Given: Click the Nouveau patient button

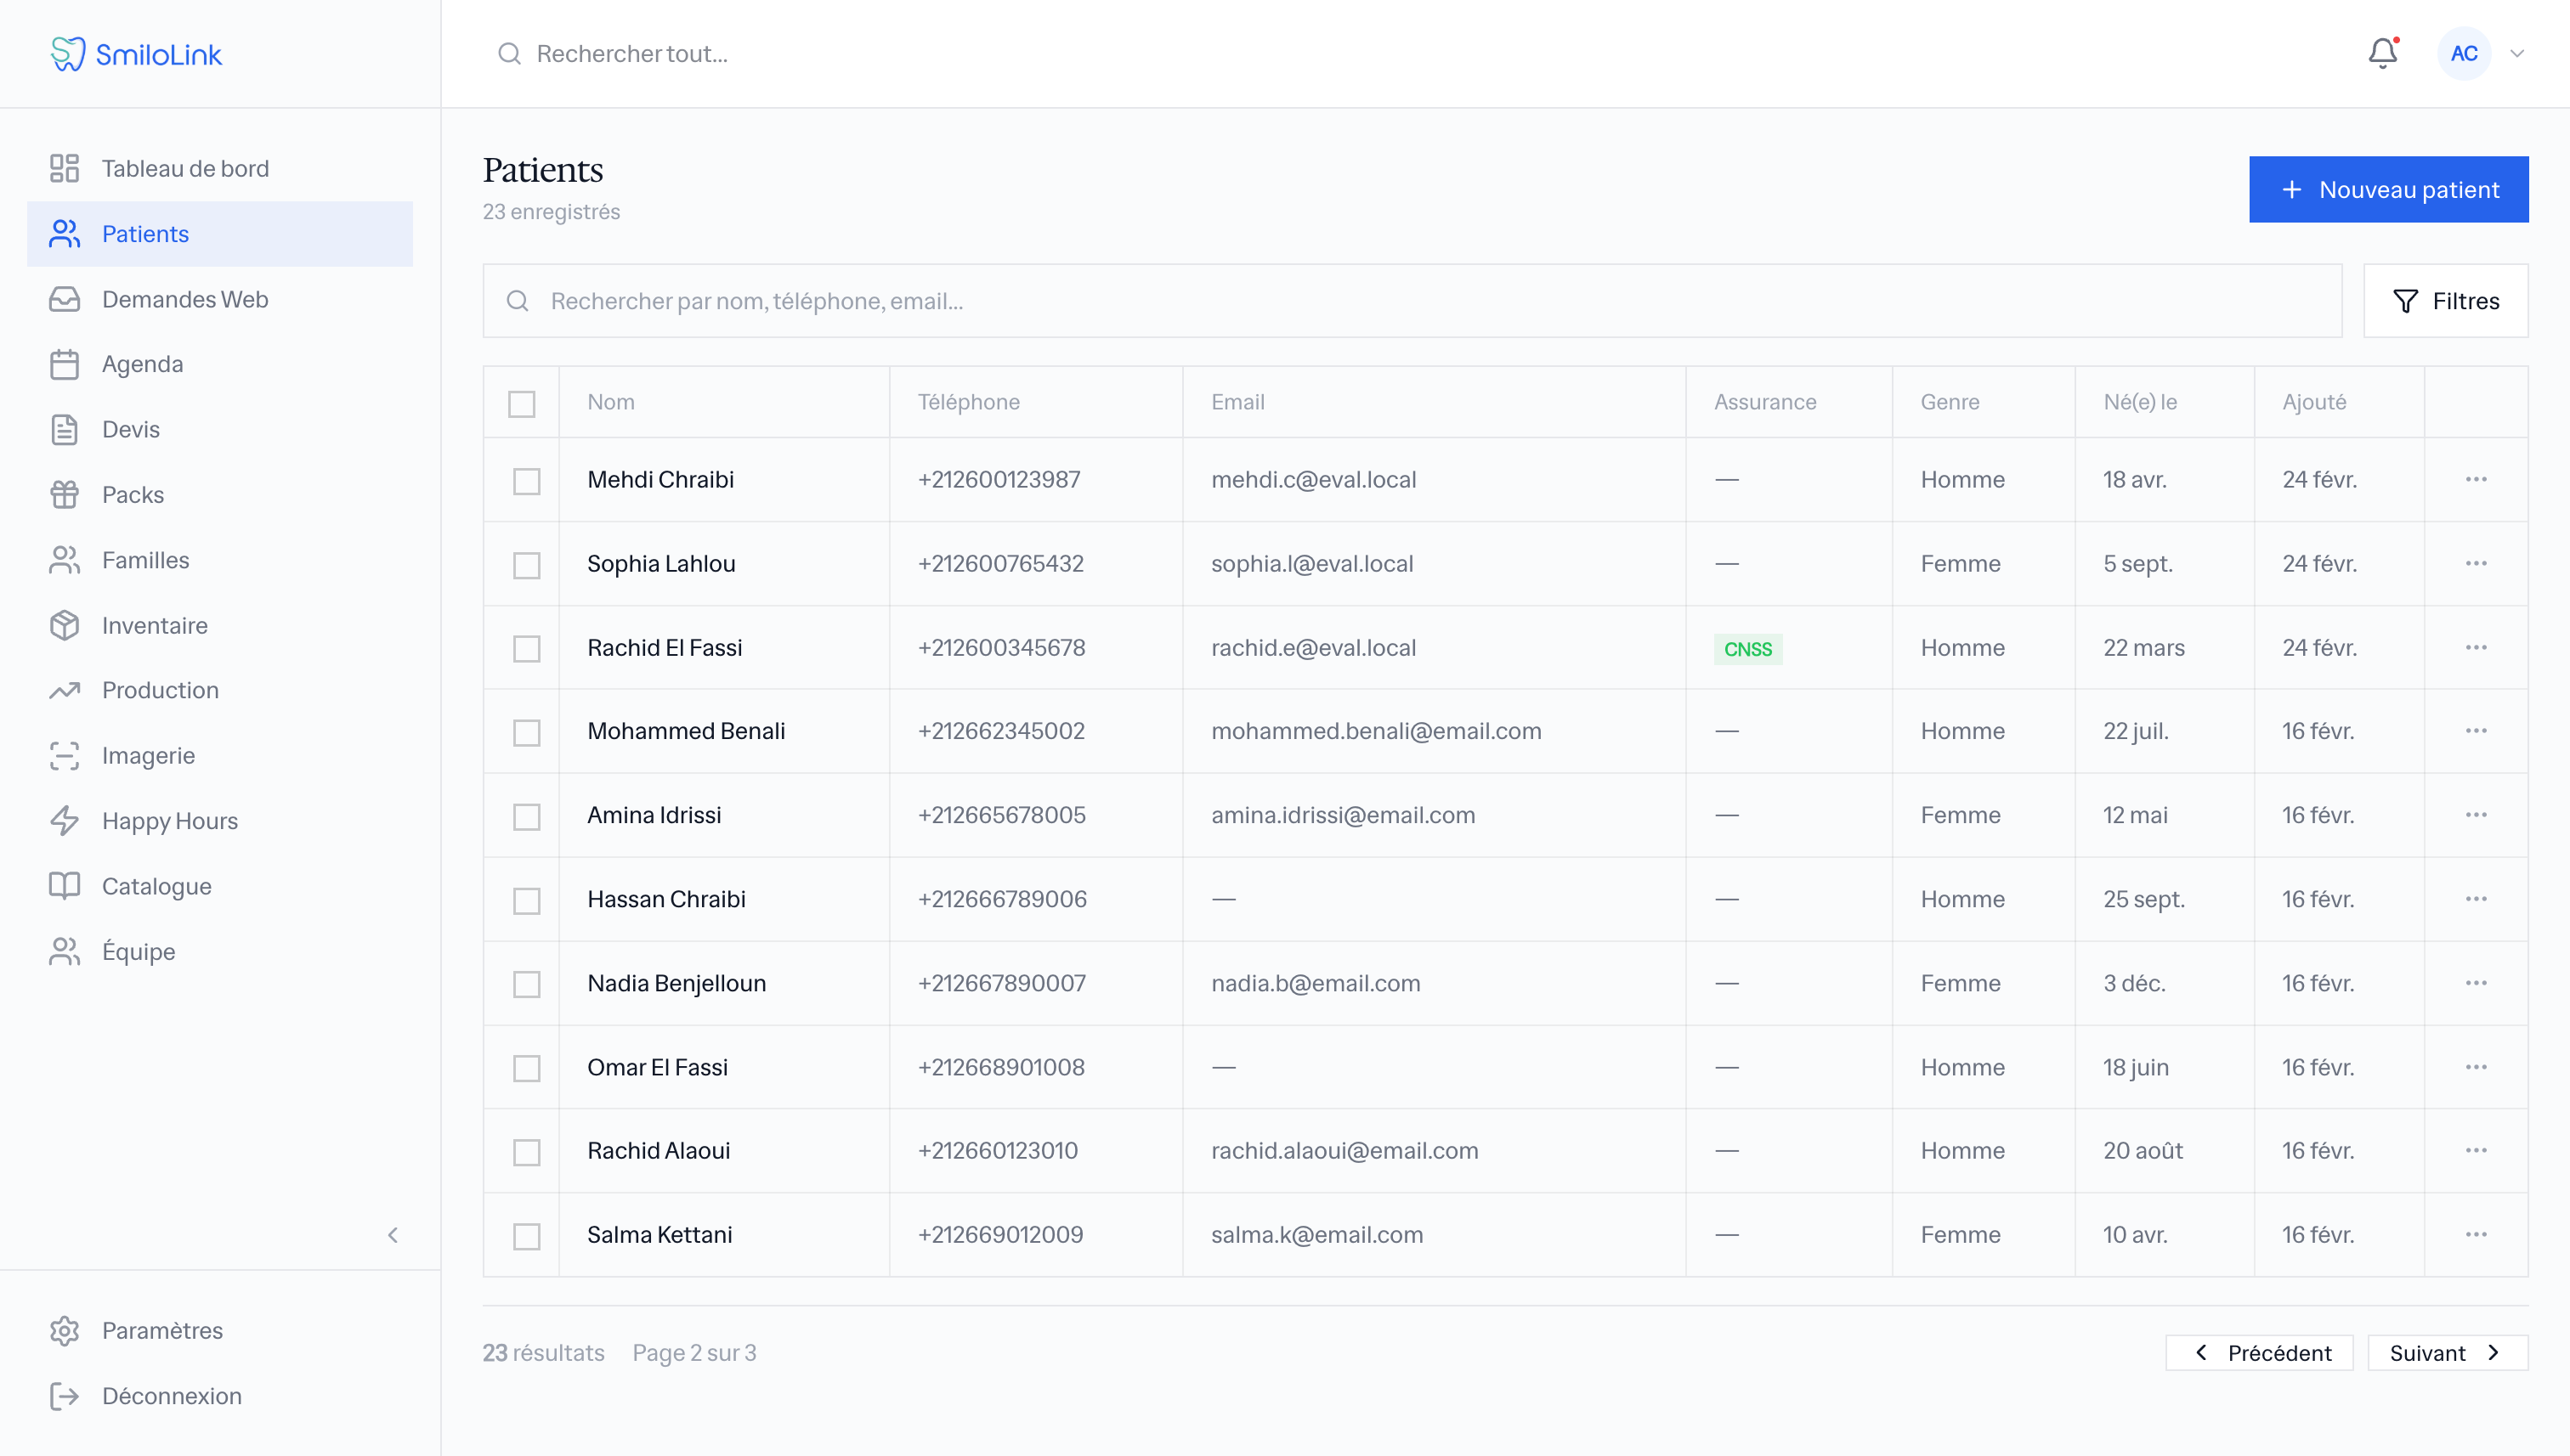Looking at the screenshot, I should pyautogui.click(x=2388, y=189).
